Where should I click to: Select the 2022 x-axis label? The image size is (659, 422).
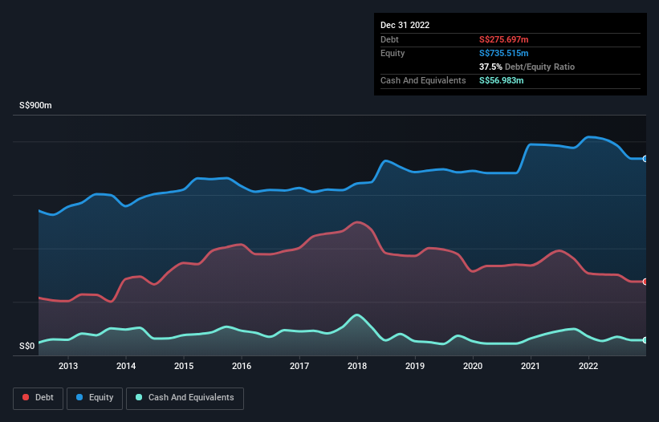[x=588, y=366]
